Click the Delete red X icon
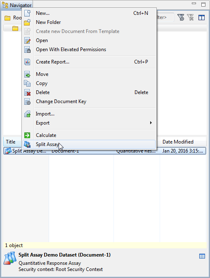 [x=27, y=92]
